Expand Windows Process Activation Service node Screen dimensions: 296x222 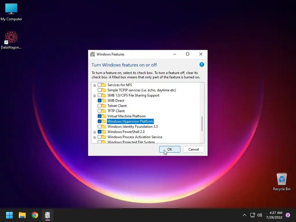pos(95,137)
